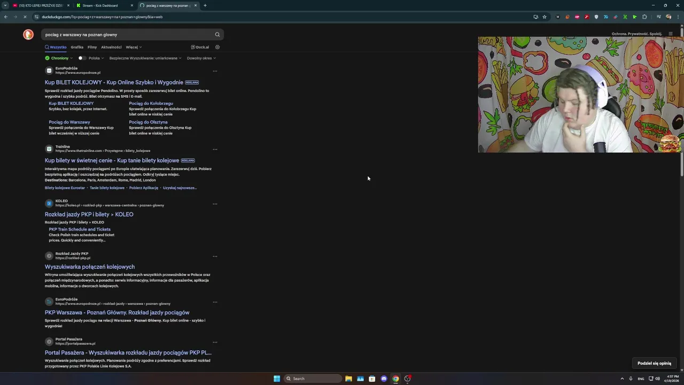Viewport: 684px width, 385px height.
Task: Open more options for the Rozkład Jazdy PKP result
Action: [215, 256]
